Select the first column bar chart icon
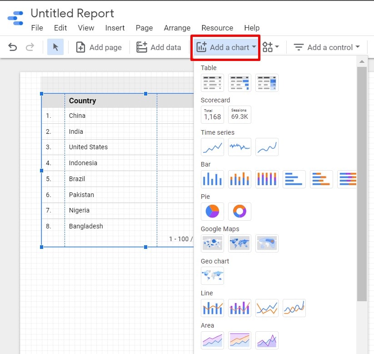374x354 pixels. click(x=212, y=179)
